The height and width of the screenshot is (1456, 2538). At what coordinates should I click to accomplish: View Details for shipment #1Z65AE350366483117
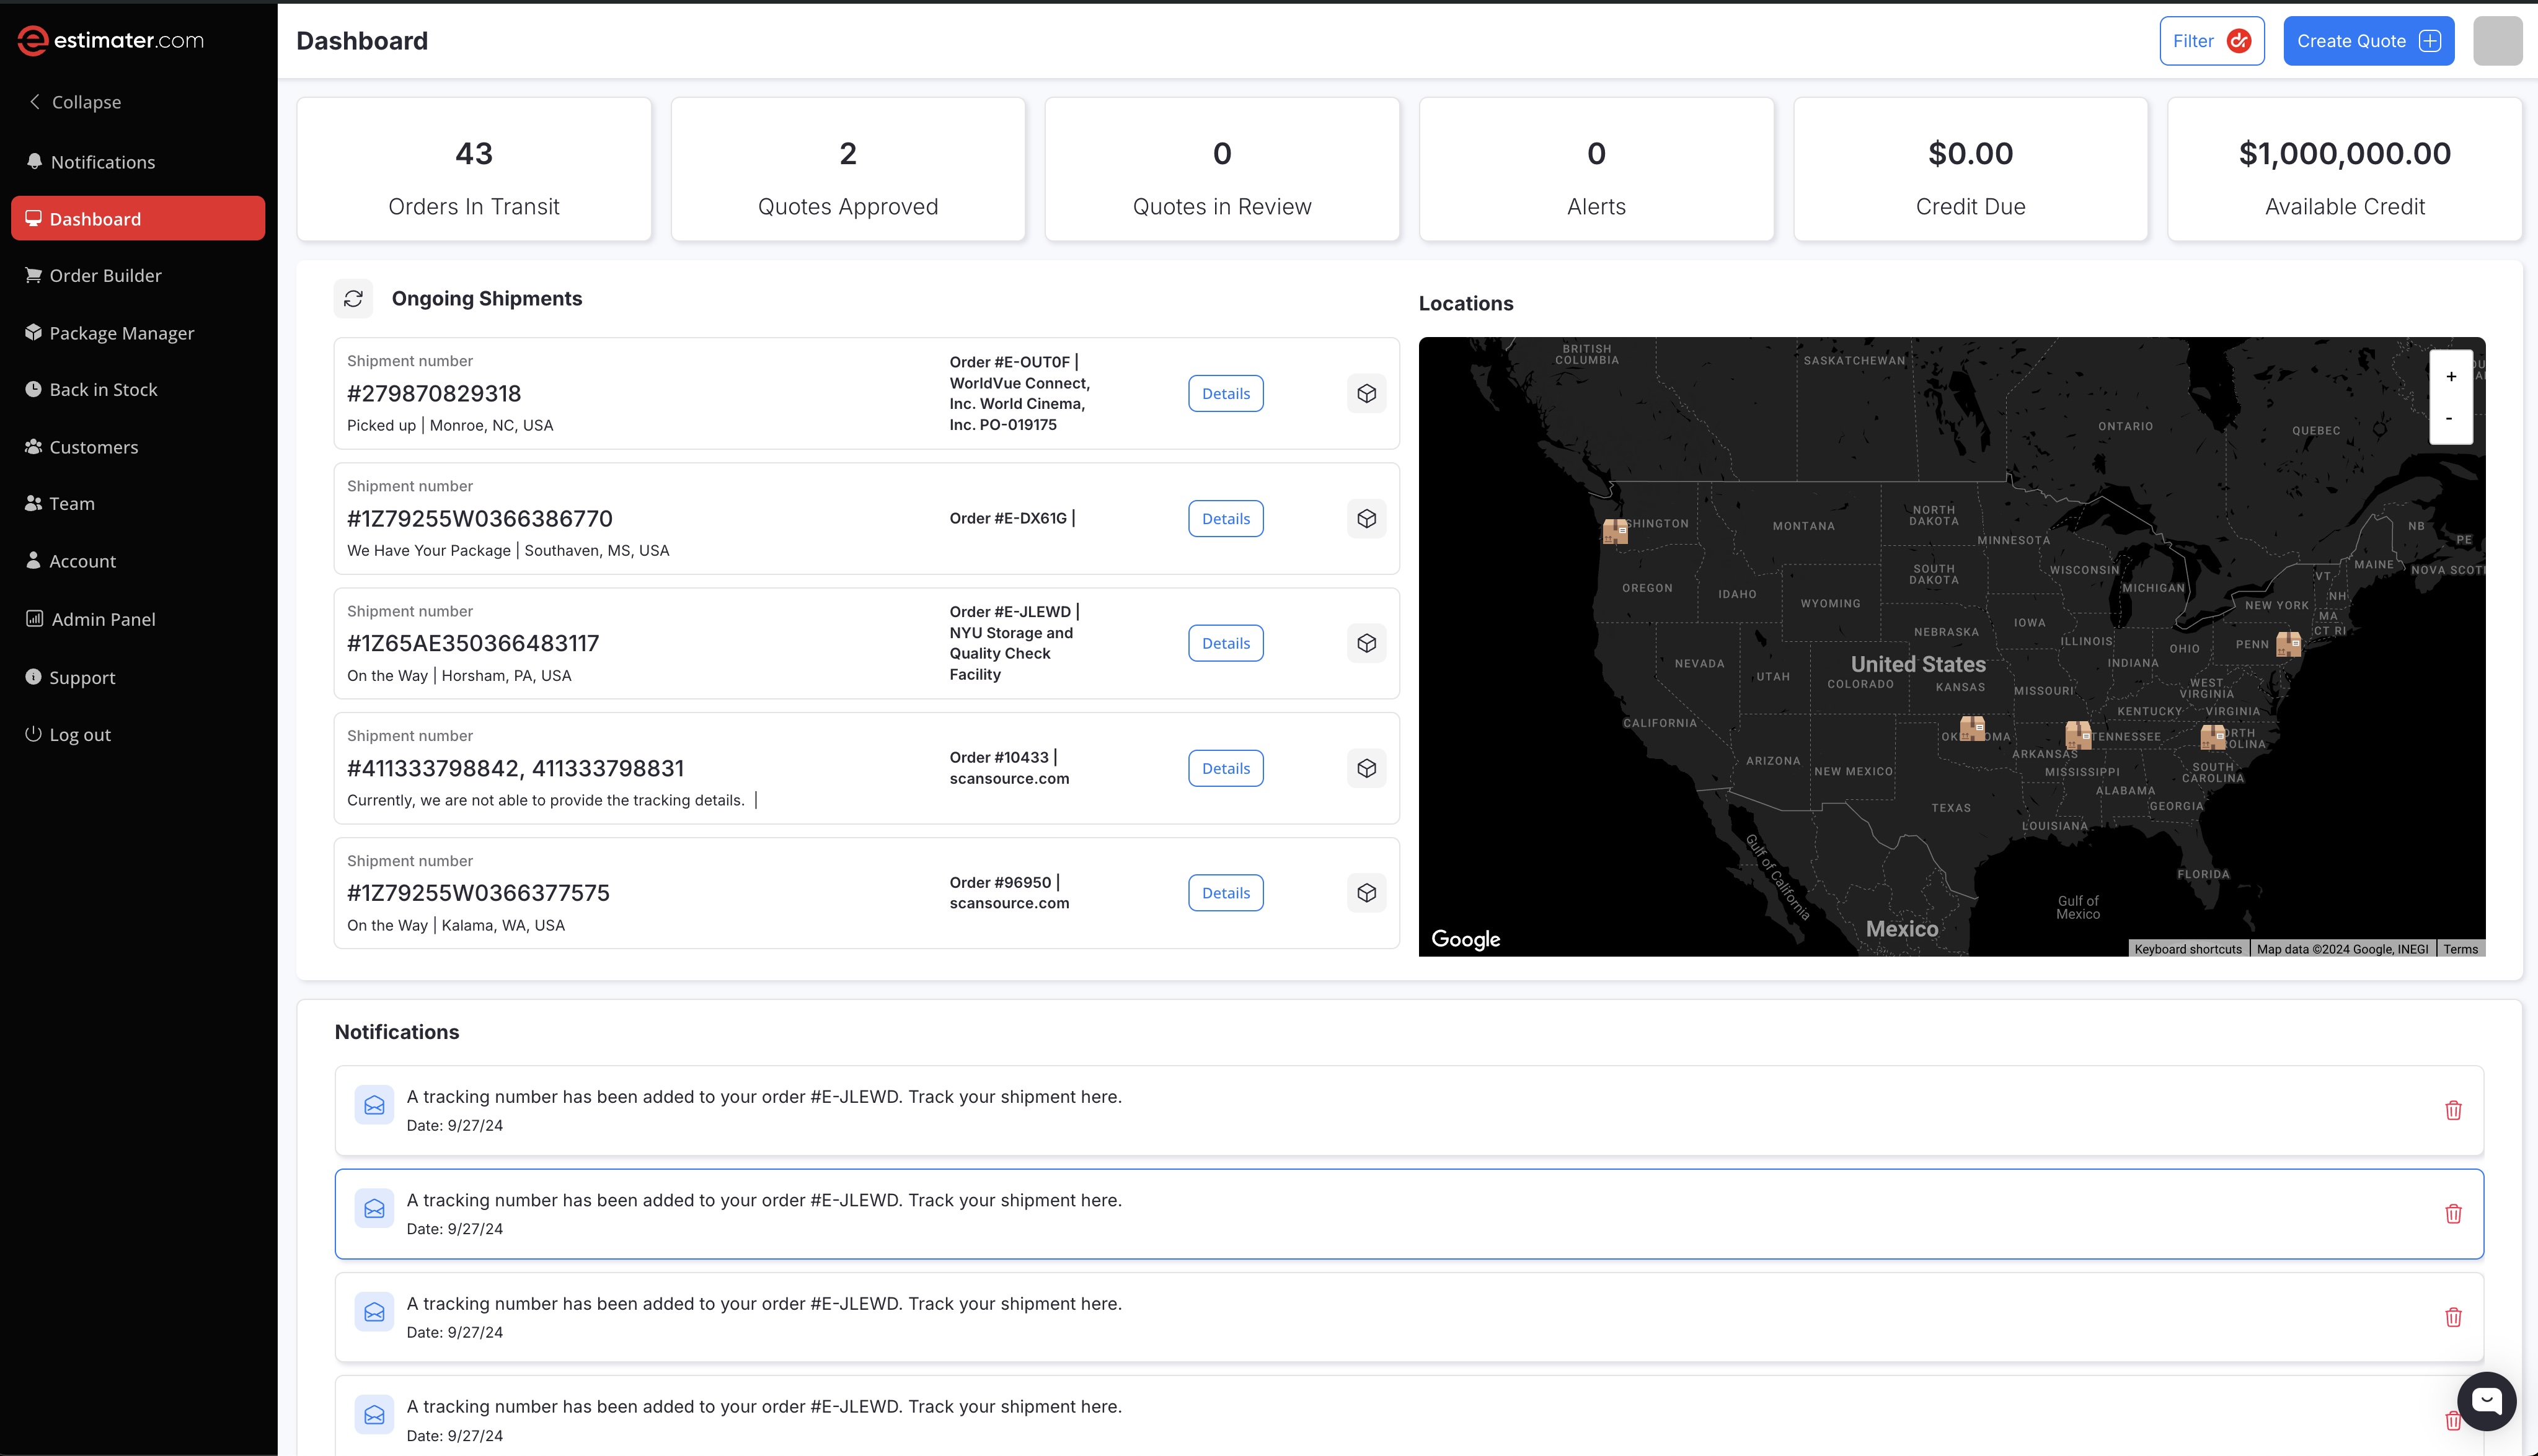coord(1226,643)
